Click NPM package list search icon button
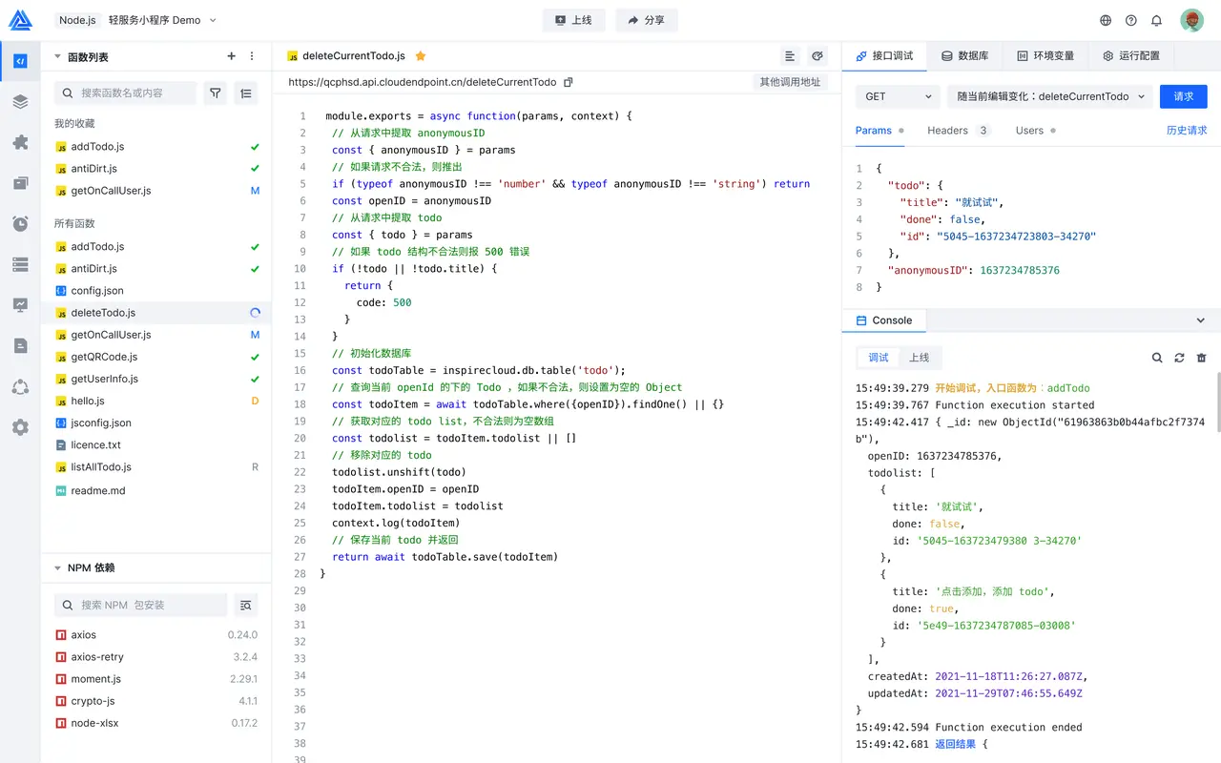Viewport: 1221px width, 763px height. [x=246, y=605]
